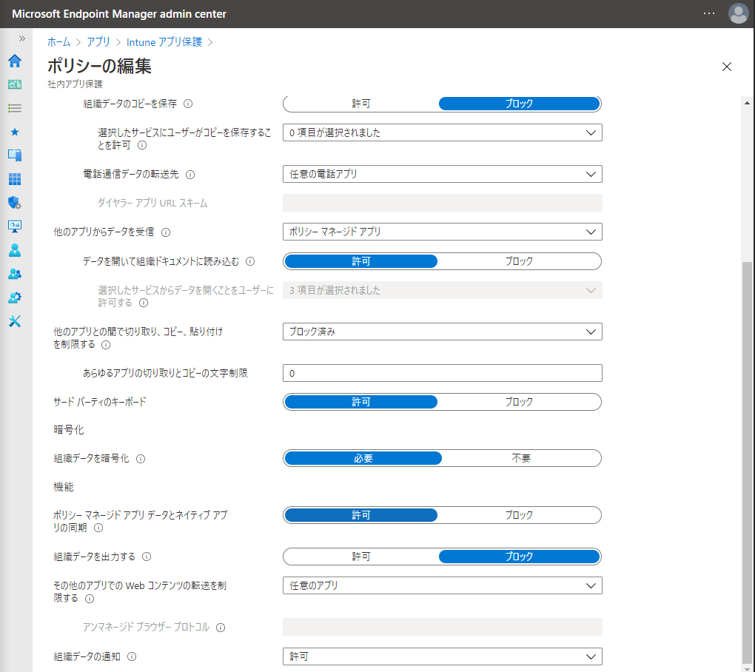Show info for Web コンテンツの転送を制限する
This screenshot has width=755, height=672.
90,599
